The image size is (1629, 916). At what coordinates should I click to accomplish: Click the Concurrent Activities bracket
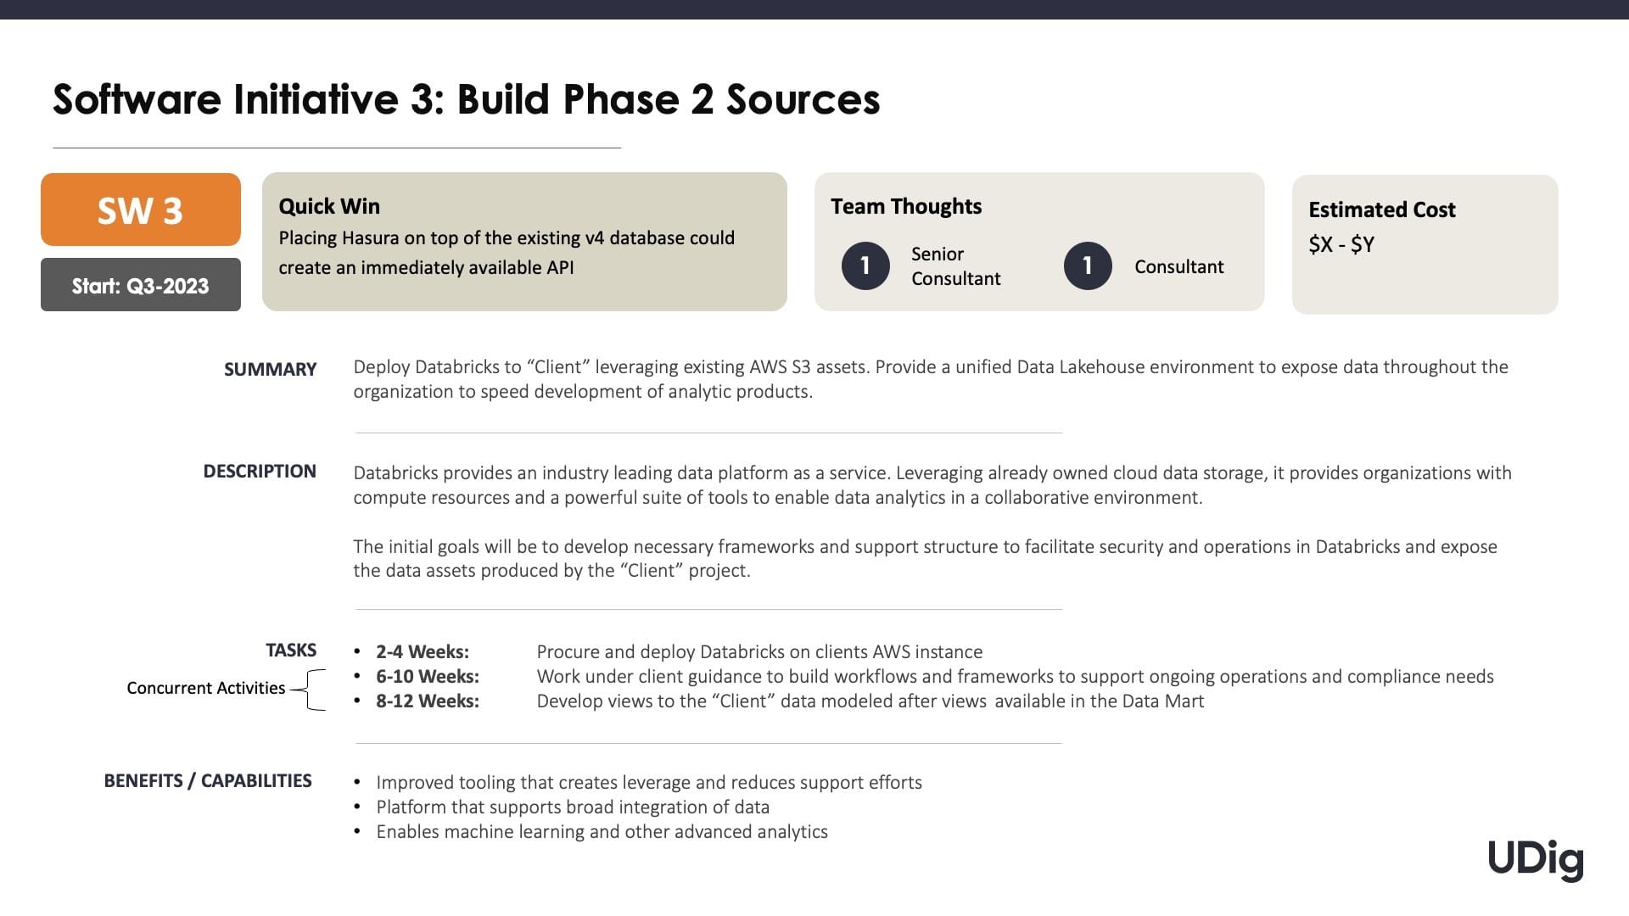(310, 690)
